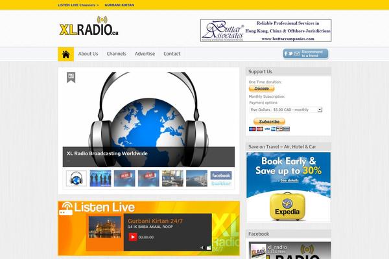Open the Contact page
Image resolution: width=389 pixels, height=259 pixels.
[x=172, y=54]
